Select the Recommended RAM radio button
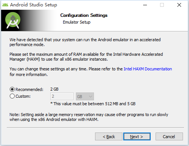The width and height of the screenshot is (189, 146). click(12, 89)
